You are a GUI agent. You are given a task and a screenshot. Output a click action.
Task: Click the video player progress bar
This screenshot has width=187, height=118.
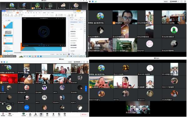click(x=44, y=44)
